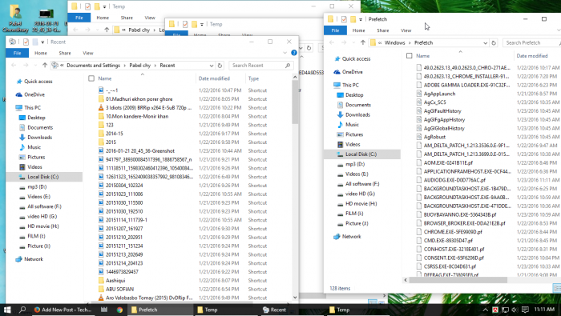Expand ribbon chevron in Recent window
The height and width of the screenshot is (316, 561).
click(x=285, y=53)
